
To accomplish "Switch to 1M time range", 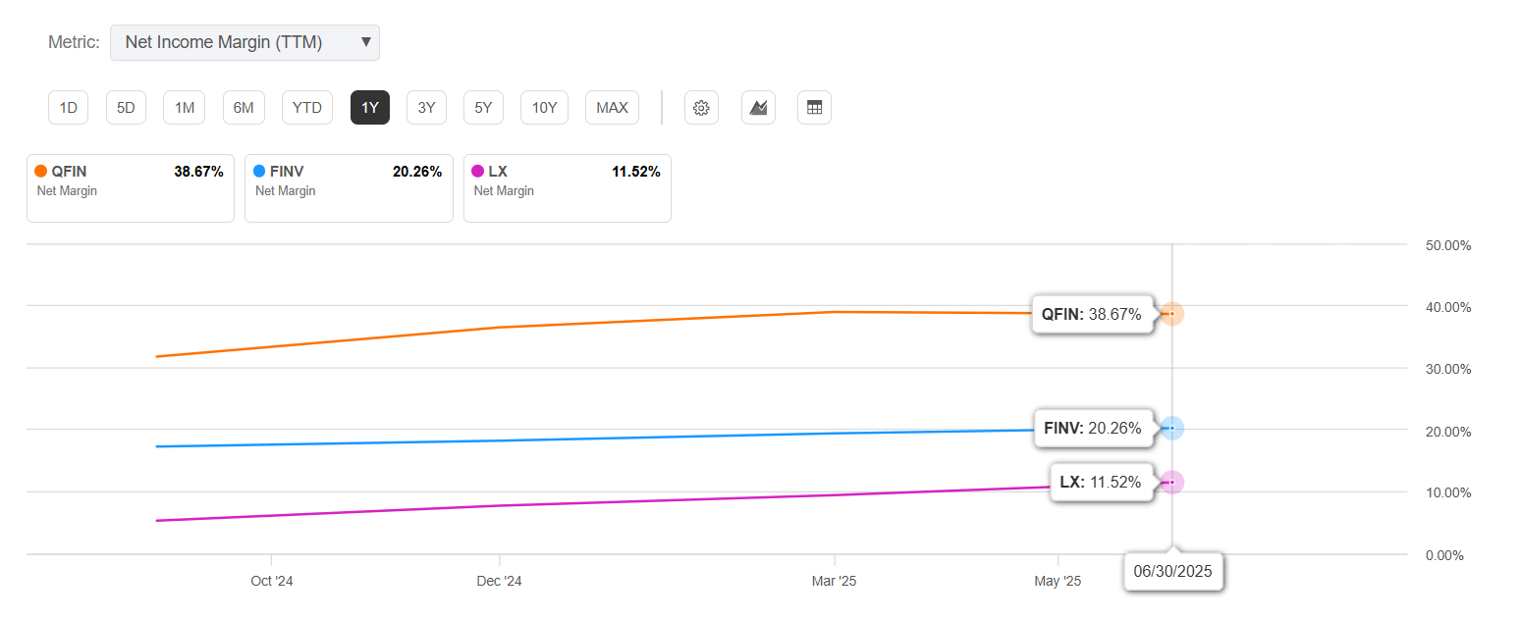I will click(x=185, y=108).
